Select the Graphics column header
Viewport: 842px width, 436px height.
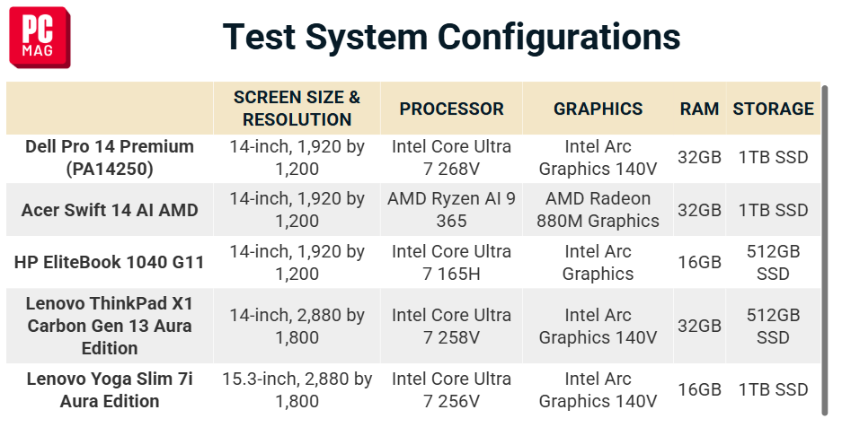[598, 109]
